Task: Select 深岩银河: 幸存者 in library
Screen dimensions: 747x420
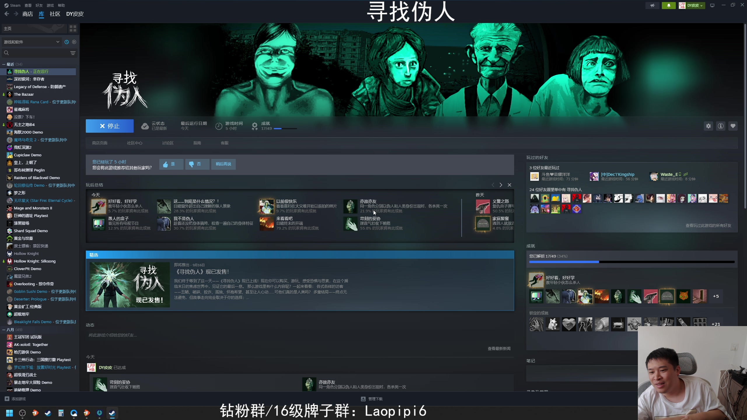Action: [x=29, y=79]
